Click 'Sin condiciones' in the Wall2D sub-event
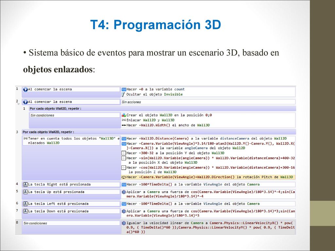 click(42, 115)
